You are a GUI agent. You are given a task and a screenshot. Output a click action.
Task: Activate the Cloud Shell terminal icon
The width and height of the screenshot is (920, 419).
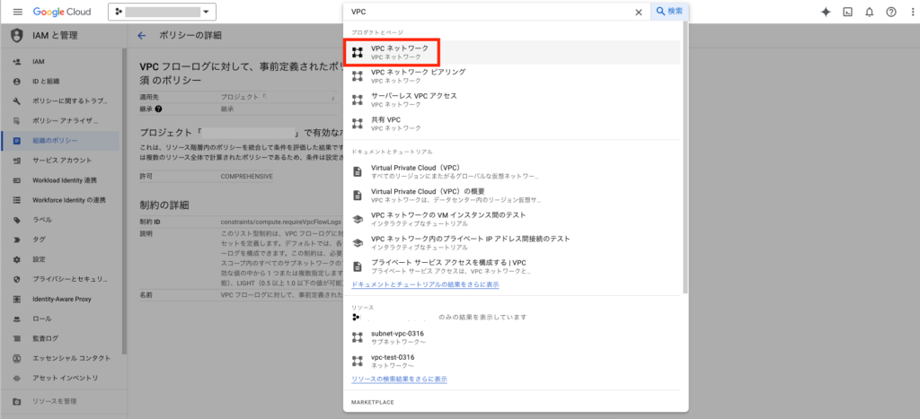tap(847, 13)
